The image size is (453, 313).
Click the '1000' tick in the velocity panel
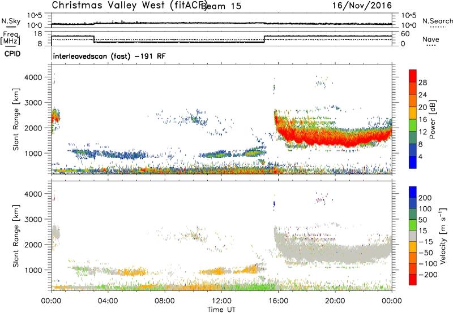coord(33,269)
